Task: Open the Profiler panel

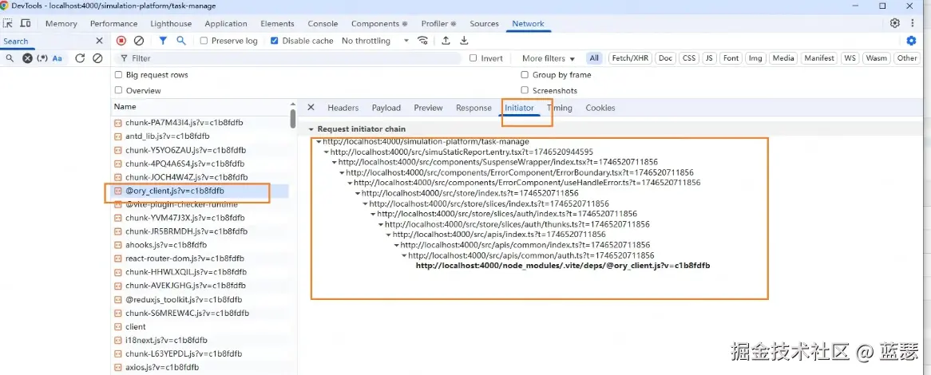Action: coord(439,24)
